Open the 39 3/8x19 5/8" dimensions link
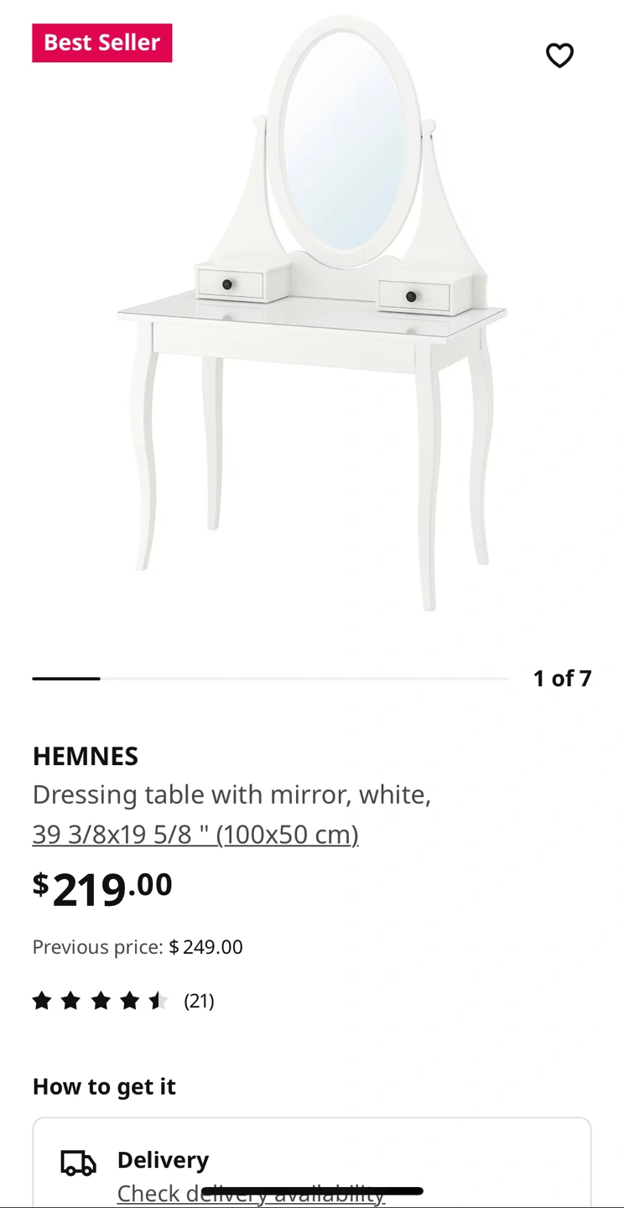Screen dimensions: 624x1208 click(x=195, y=834)
